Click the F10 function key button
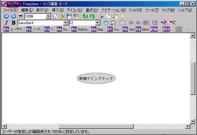Screen dimensions: 197x135 click(156, 29)
